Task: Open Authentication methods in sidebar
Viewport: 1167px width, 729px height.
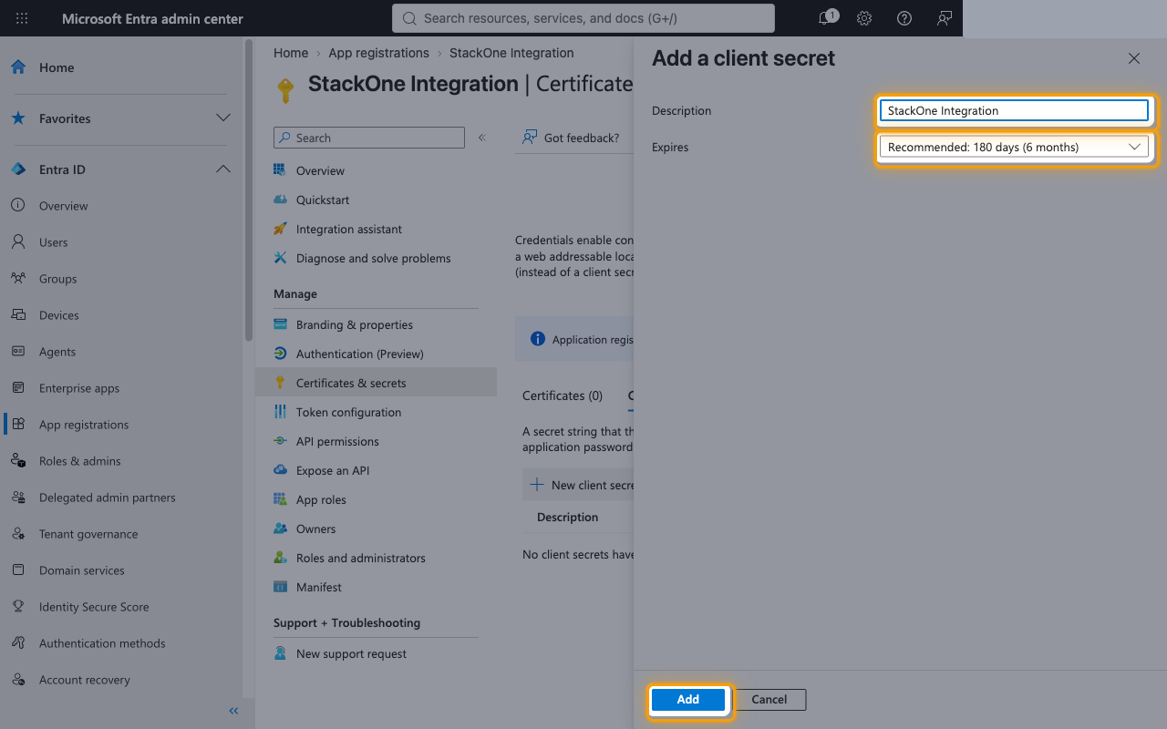Action: point(102,643)
